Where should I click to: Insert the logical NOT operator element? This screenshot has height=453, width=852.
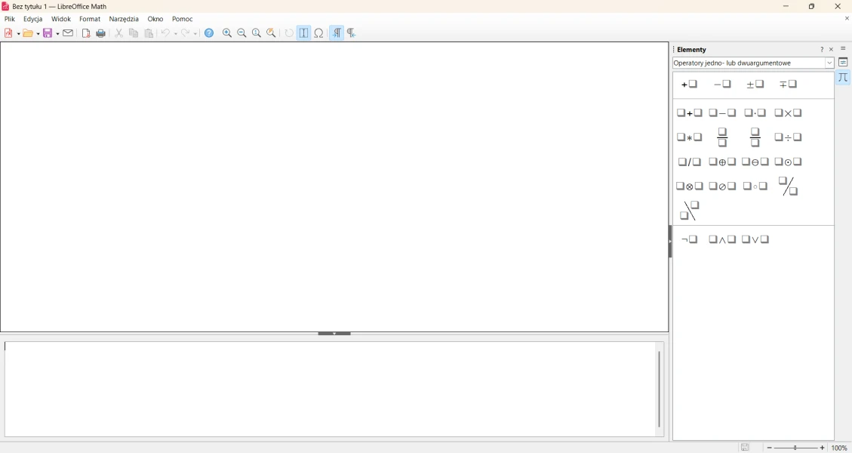tap(690, 240)
